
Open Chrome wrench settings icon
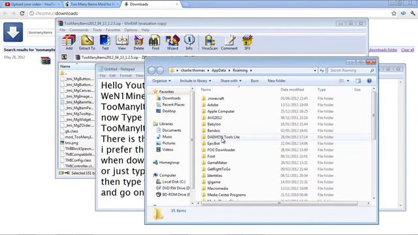click(413, 13)
